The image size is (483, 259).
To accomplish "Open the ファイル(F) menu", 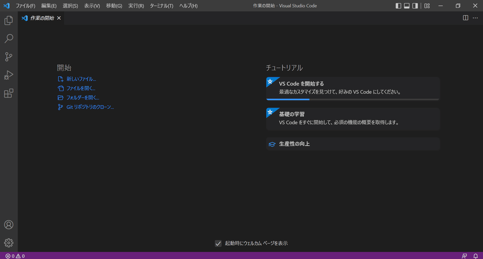I will coord(25,6).
